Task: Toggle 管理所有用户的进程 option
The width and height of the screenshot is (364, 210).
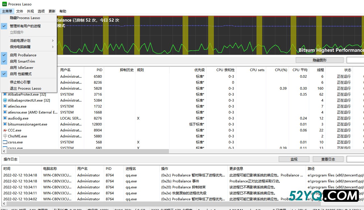Action: (29, 26)
